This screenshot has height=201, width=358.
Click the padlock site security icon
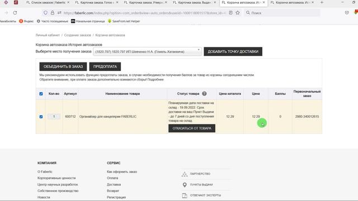click(x=53, y=13)
